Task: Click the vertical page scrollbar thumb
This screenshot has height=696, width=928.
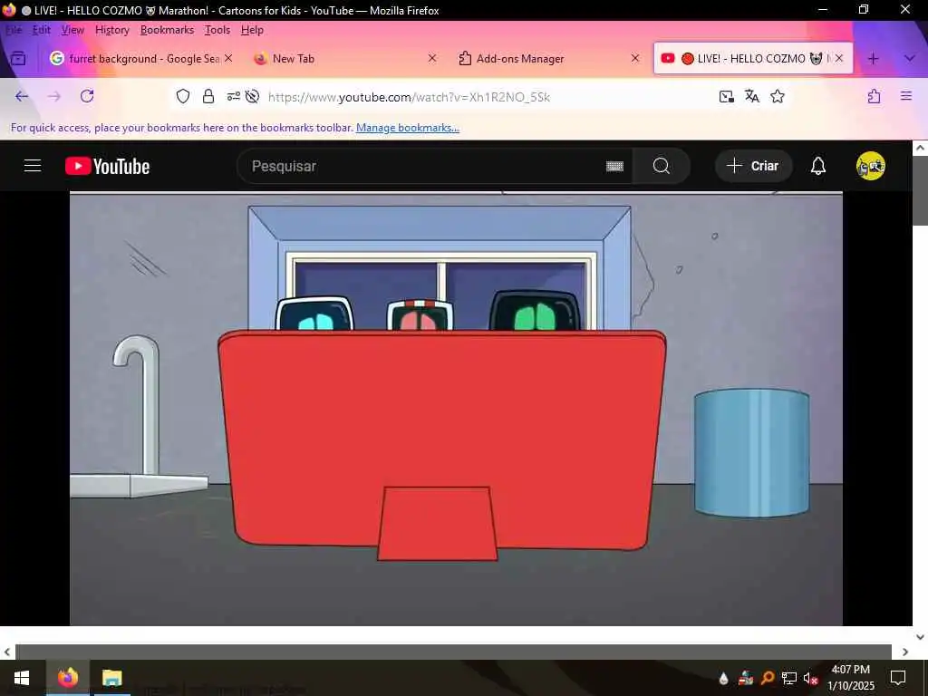Action: coord(920,190)
